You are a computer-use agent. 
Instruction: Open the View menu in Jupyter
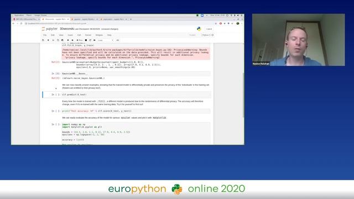(x=61, y=35)
